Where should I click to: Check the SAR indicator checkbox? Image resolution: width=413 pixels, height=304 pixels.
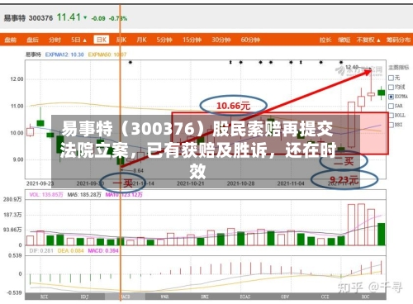pyautogui.click(x=391, y=106)
